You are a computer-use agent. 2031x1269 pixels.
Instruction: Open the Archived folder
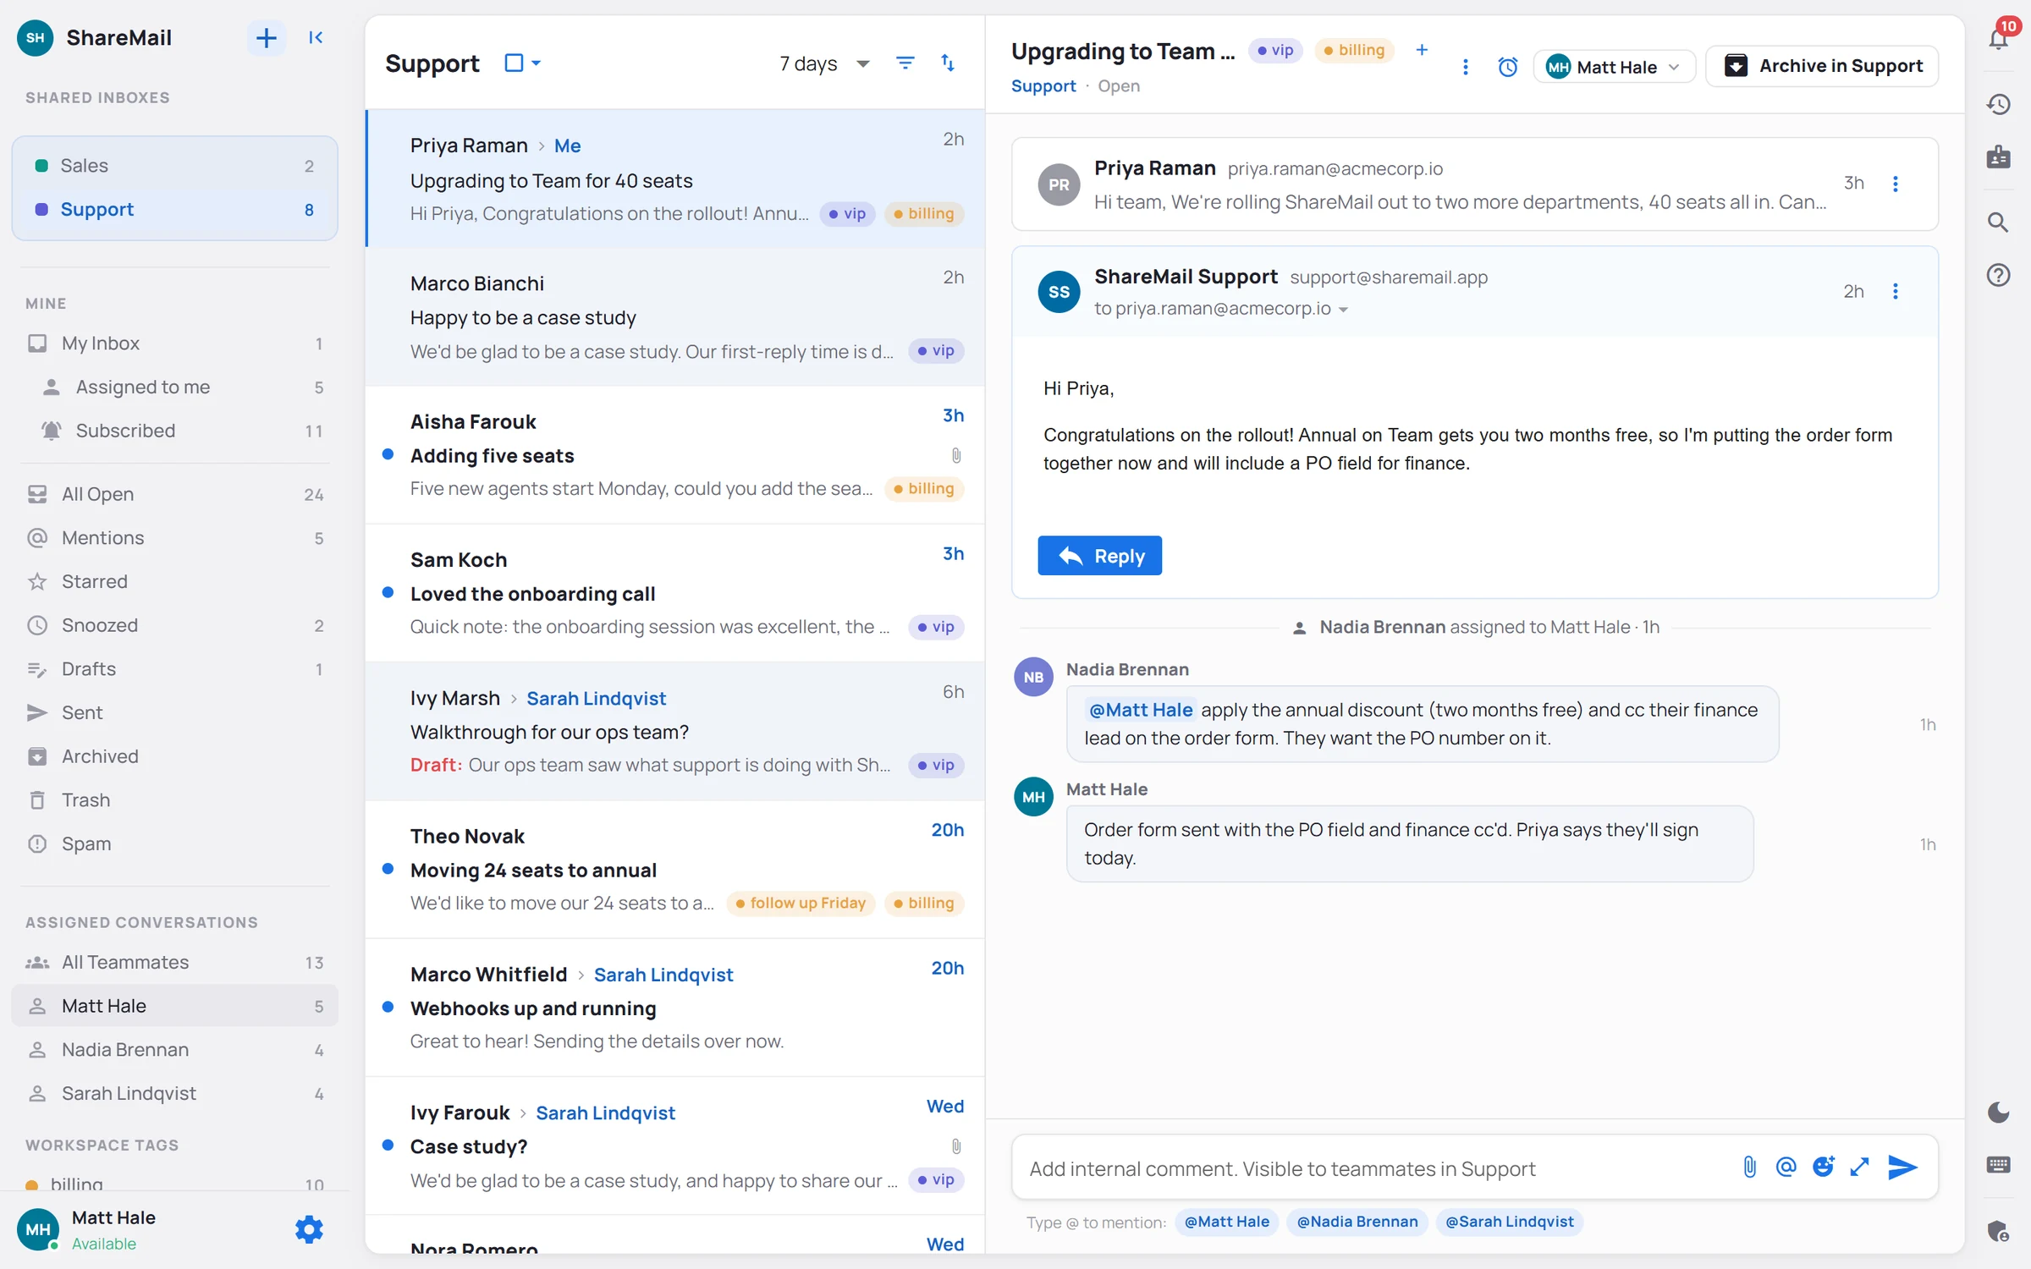point(175,756)
